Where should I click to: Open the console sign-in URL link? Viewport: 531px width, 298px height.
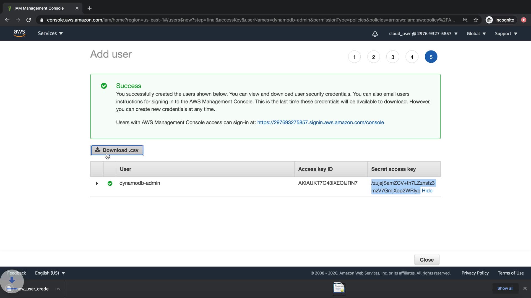[x=320, y=122]
